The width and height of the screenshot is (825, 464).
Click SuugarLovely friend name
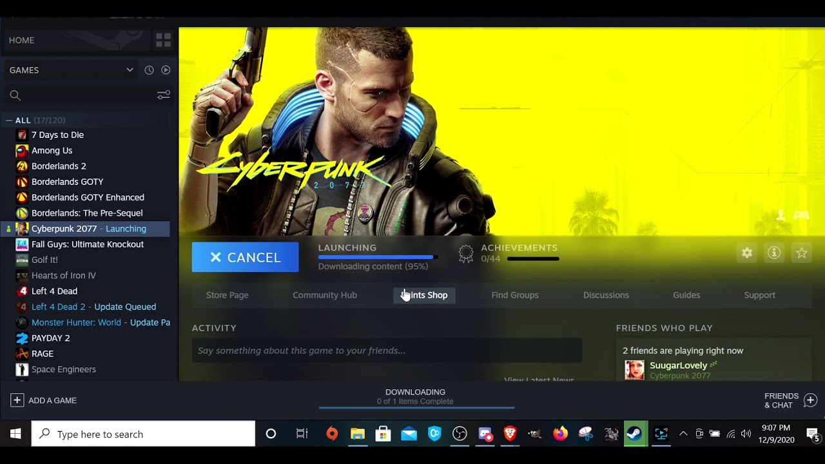[679, 365]
